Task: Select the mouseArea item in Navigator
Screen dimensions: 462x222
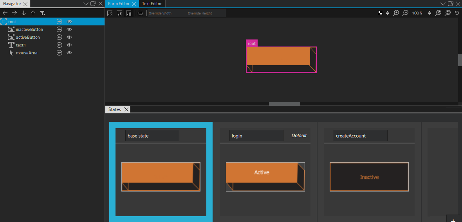Action: tap(27, 53)
